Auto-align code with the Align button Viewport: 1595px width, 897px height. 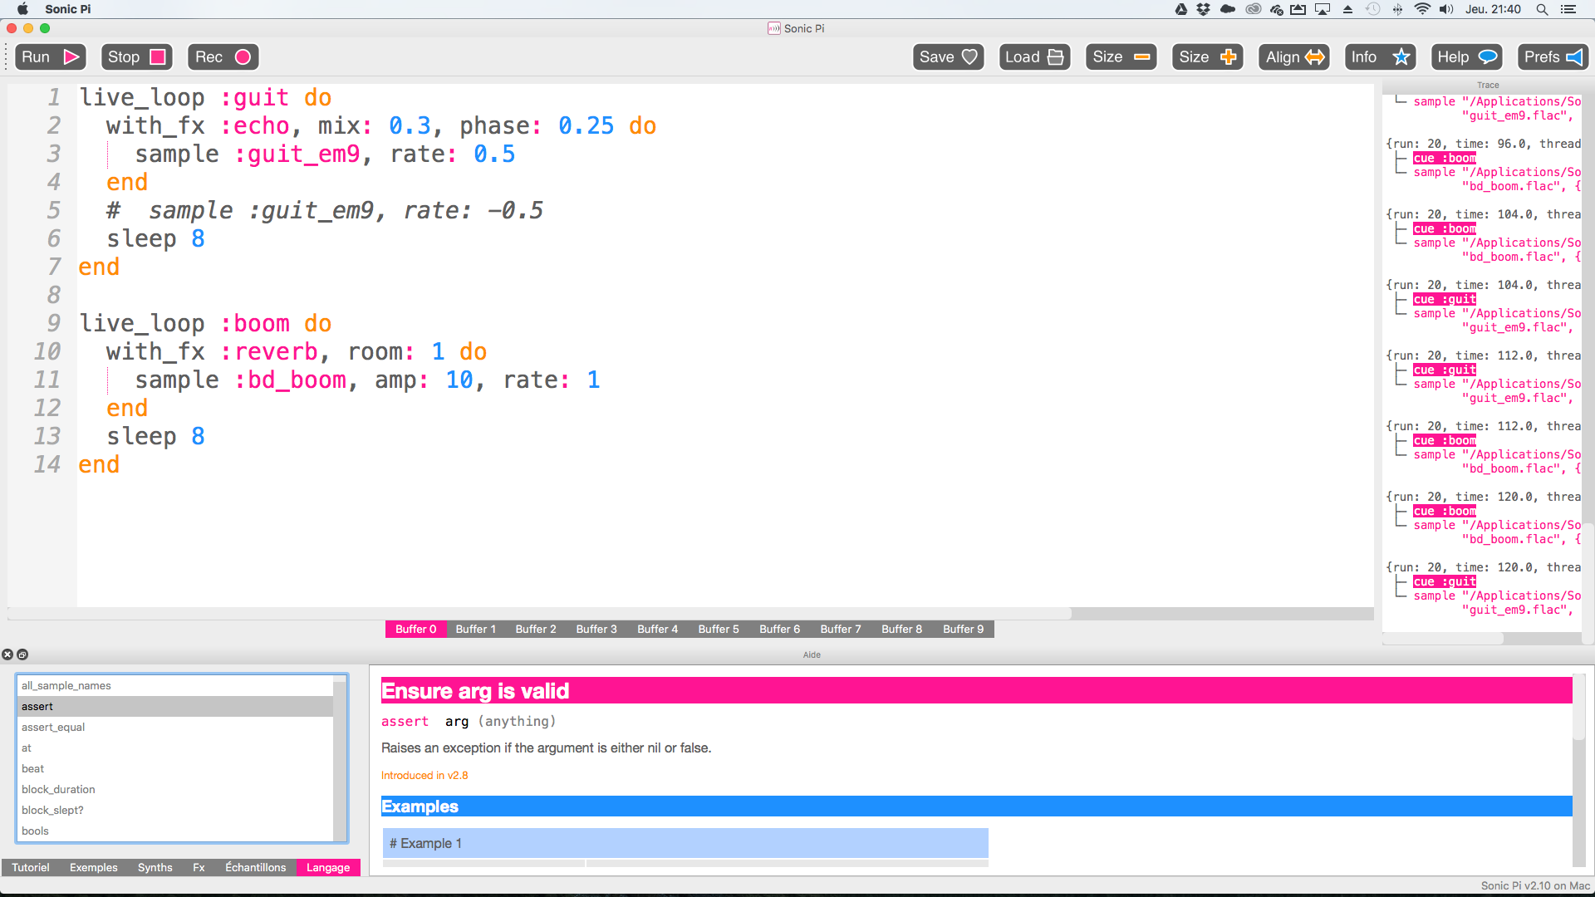pos(1294,56)
